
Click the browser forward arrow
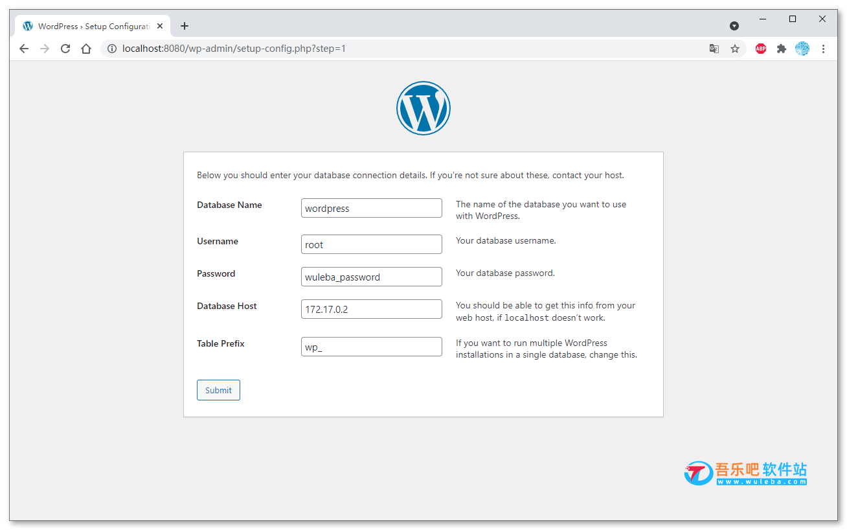click(x=45, y=49)
